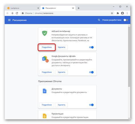The image size is (135, 124).
Task: Click the Google Документы офлайн title
Action: click(64, 56)
